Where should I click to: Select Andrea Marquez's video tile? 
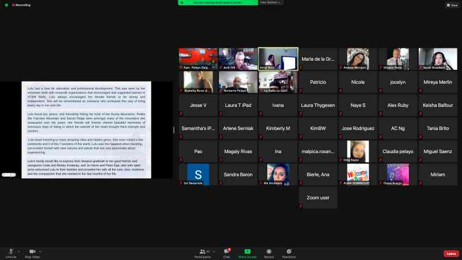(x=358, y=59)
